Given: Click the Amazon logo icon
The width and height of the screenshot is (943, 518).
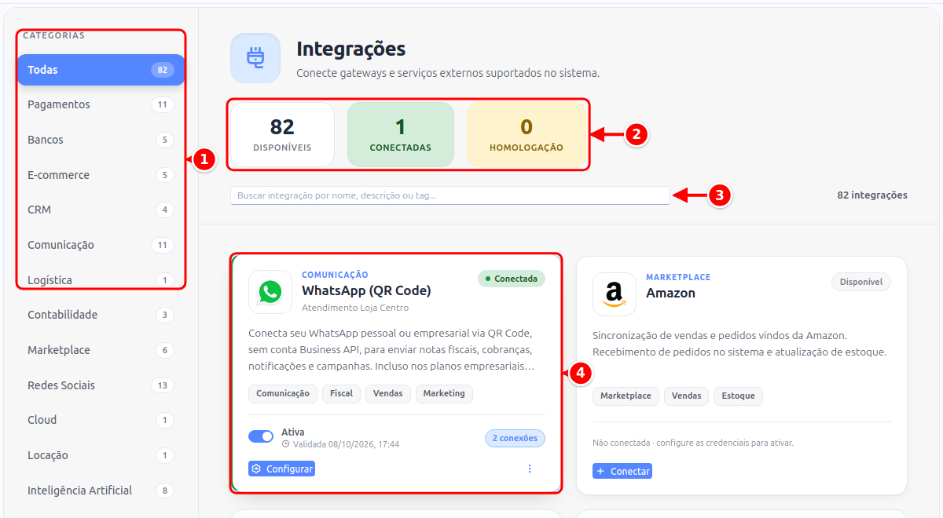Looking at the screenshot, I should (x=615, y=294).
